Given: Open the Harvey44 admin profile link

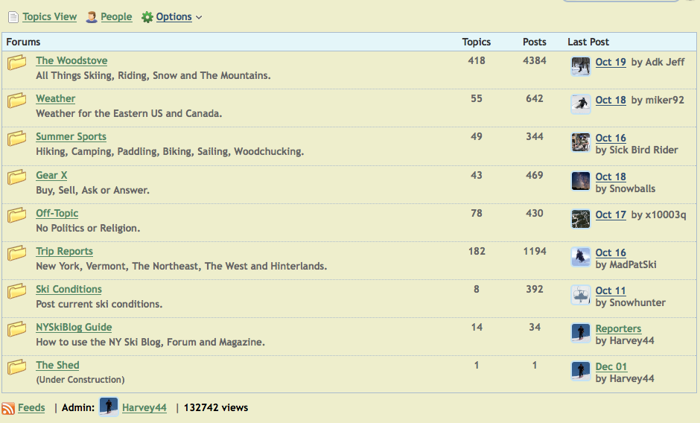Looking at the screenshot, I should pos(144,407).
